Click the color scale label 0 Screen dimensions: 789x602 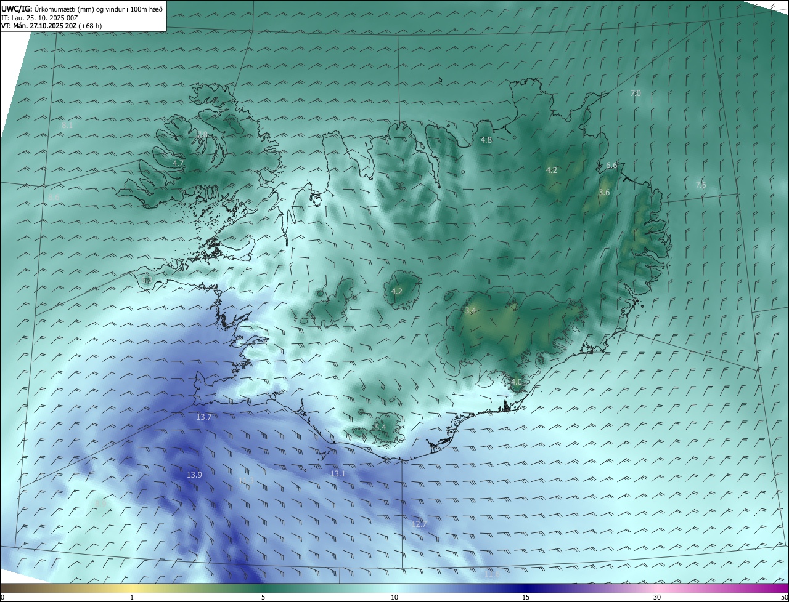tap(2, 597)
